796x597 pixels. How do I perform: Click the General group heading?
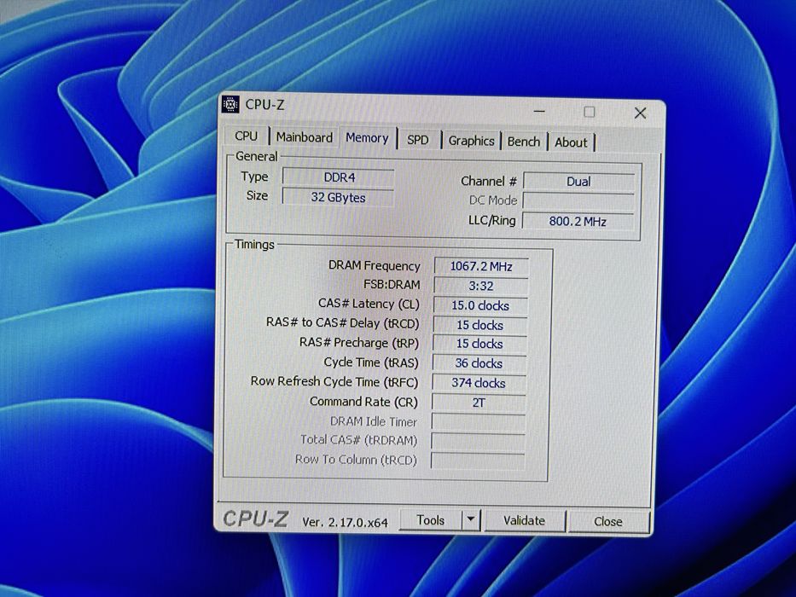(256, 156)
